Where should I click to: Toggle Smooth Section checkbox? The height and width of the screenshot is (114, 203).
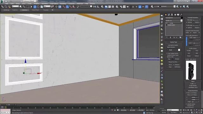[186, 104]
